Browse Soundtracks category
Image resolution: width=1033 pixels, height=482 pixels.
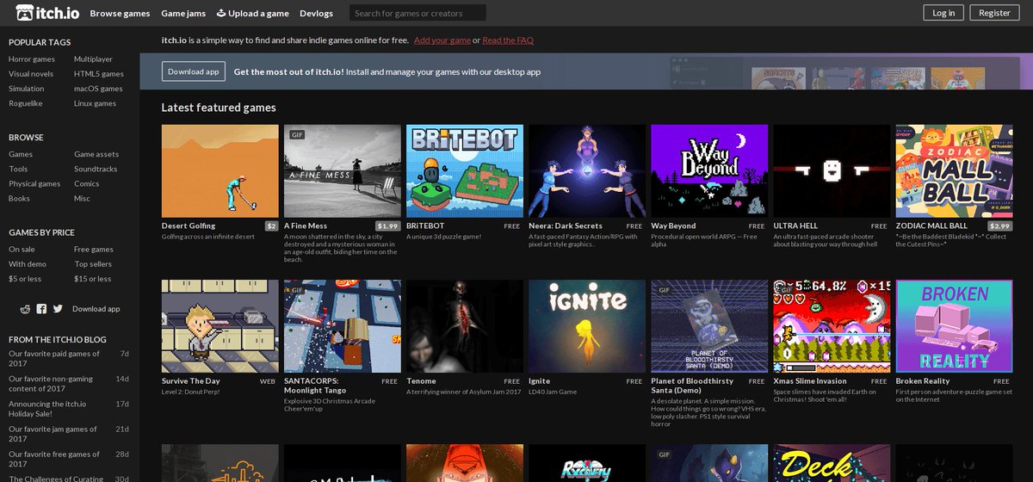coord(96,169)
